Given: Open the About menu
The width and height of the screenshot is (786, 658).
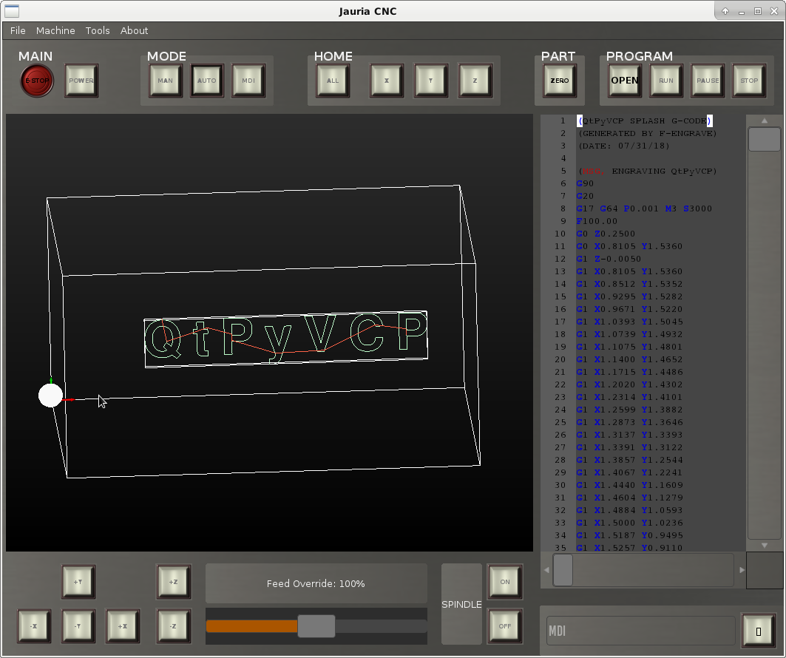Looking at the screenshot, I should coord(135,30).
